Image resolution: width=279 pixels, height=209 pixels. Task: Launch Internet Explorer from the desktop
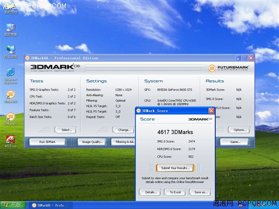click(11, 76)
